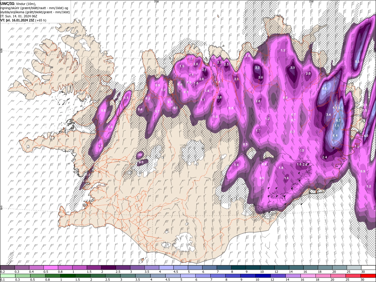
Task: Click the 'Vindur (10m)' header text
Action: point(26,4)
